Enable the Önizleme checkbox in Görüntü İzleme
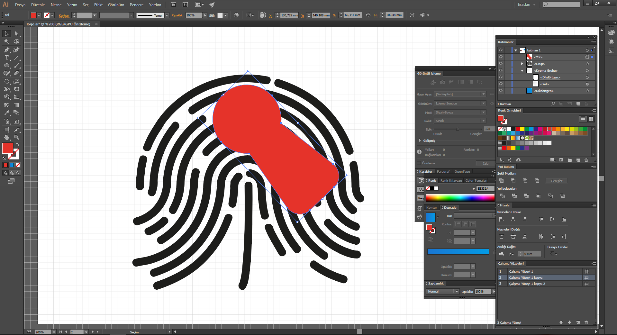This screenshot has height=335, width=617. coord(419,163)
